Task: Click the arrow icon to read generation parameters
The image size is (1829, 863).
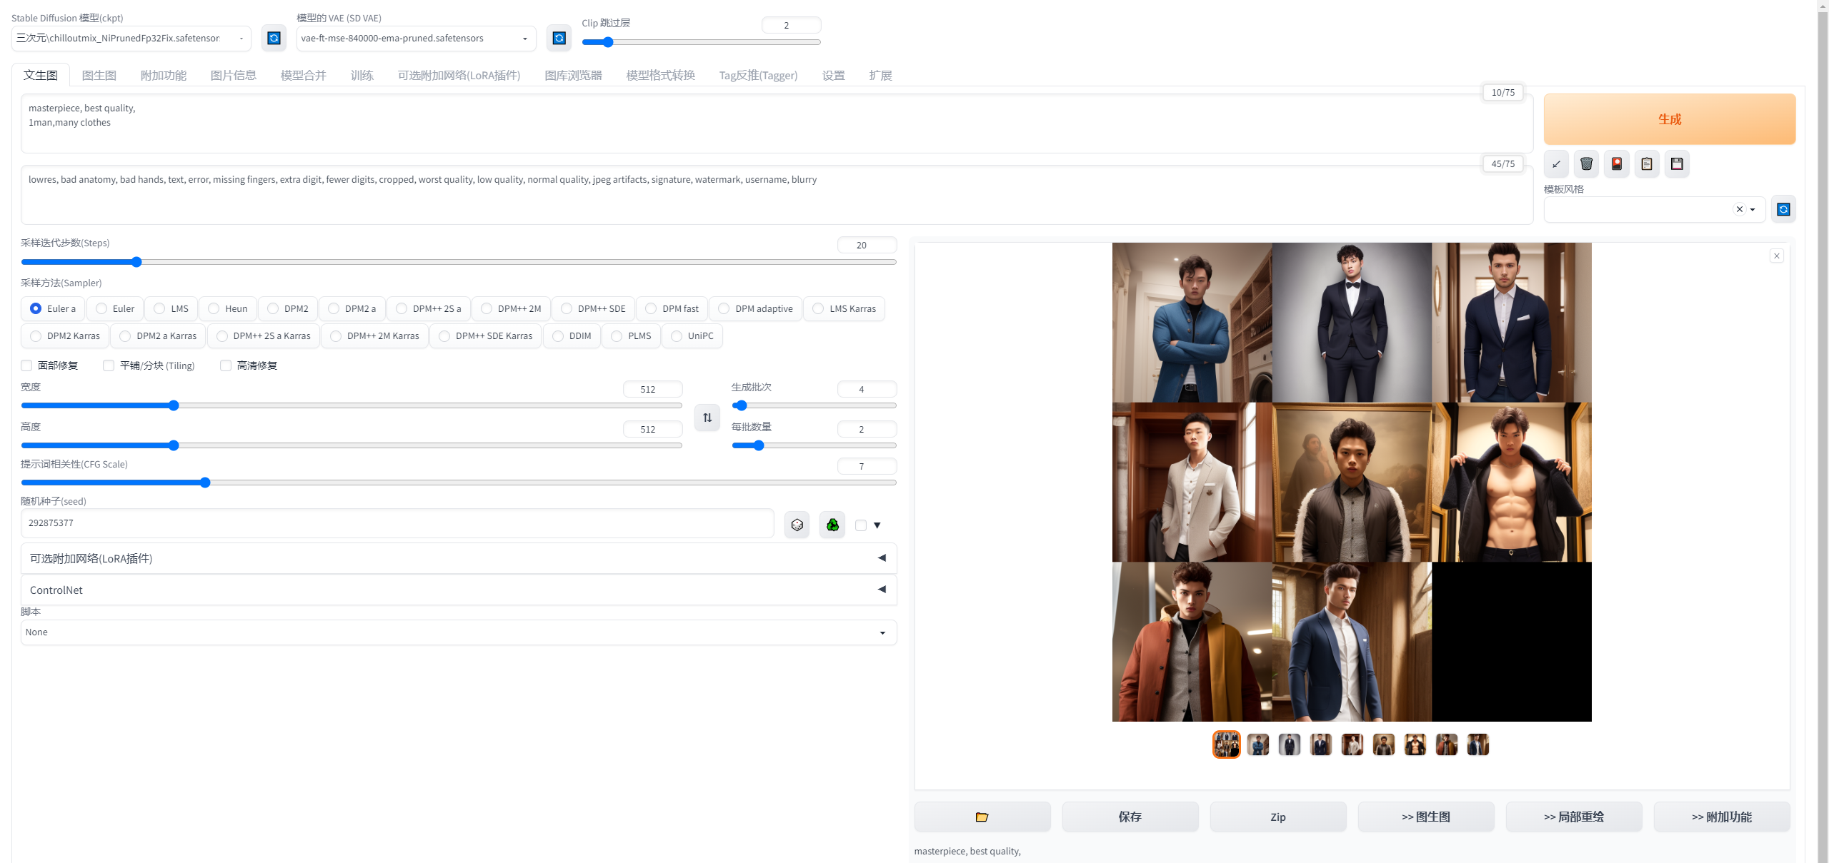Action: point(1556,164)
